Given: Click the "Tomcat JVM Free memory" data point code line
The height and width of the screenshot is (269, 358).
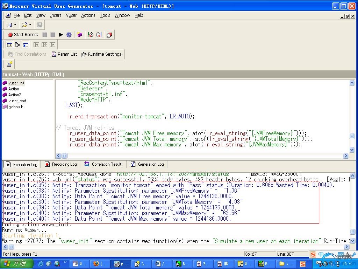Looking at the screenshot, I should pos(187,133).
